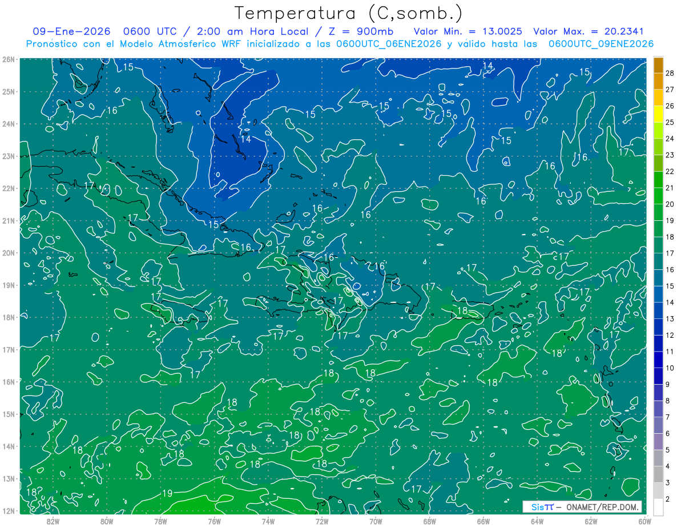This screenshot has width=685, height=529.
Task: Click the 82W longitude axis label
Action: 53,521
